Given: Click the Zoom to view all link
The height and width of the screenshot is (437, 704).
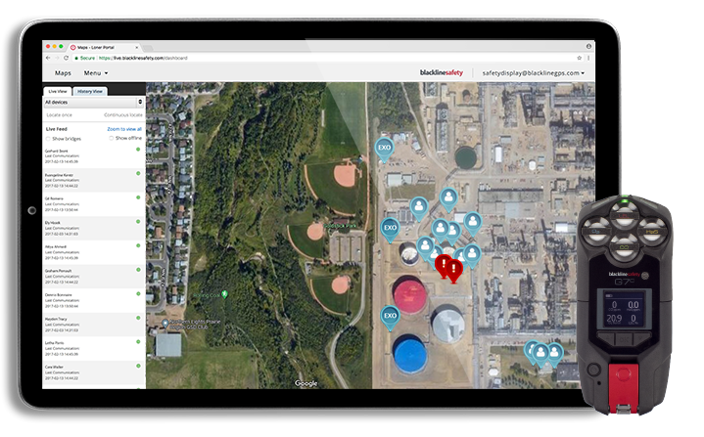Looking at the screenshot, I should pos(124,129).
